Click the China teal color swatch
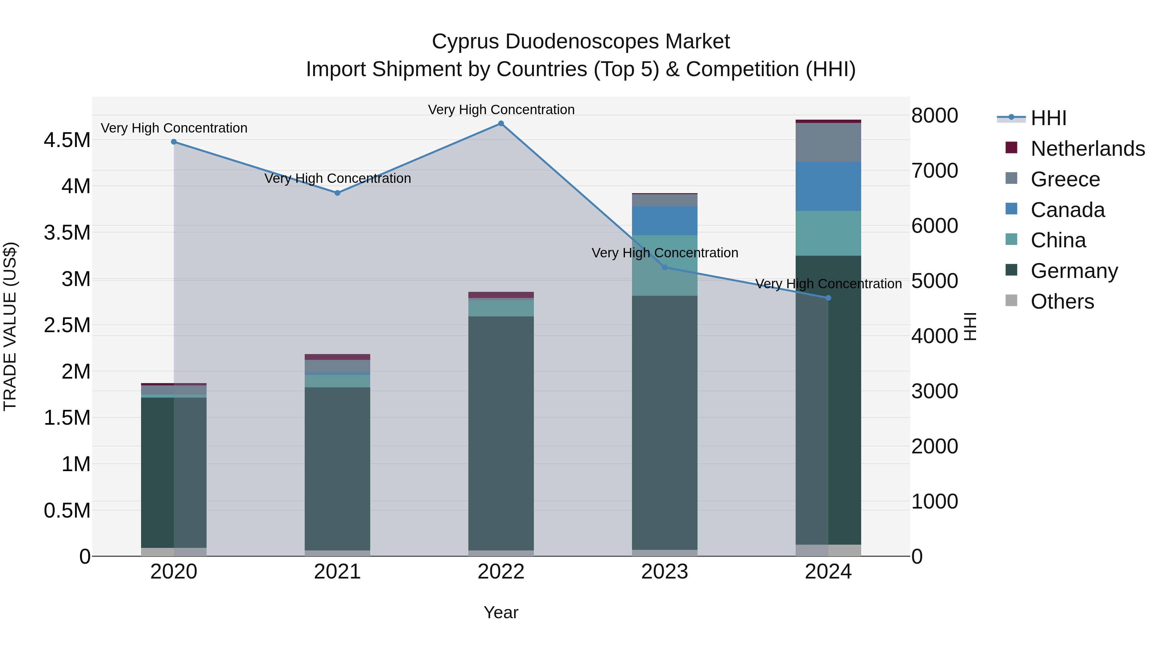This screenshot has width=1162, height=653. point(1011,239)
